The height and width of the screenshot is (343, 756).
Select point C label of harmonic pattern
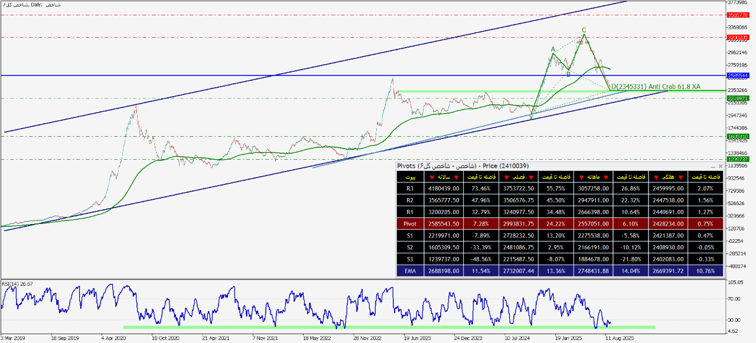tap(584, 29)
